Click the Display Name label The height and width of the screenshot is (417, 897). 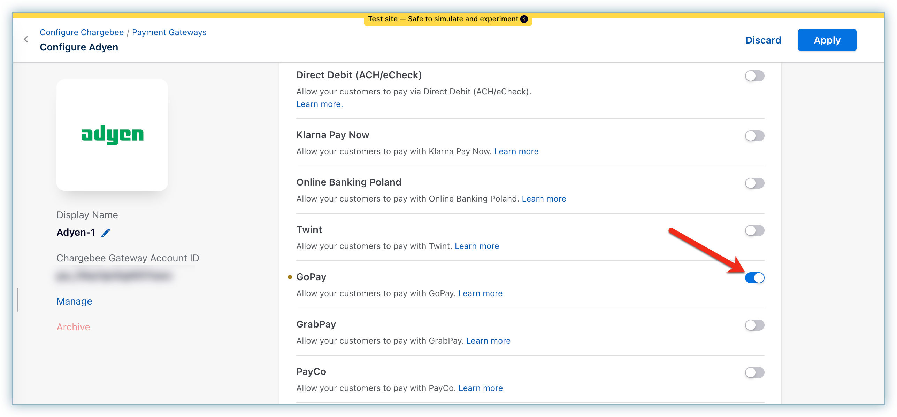pos(87,215)
